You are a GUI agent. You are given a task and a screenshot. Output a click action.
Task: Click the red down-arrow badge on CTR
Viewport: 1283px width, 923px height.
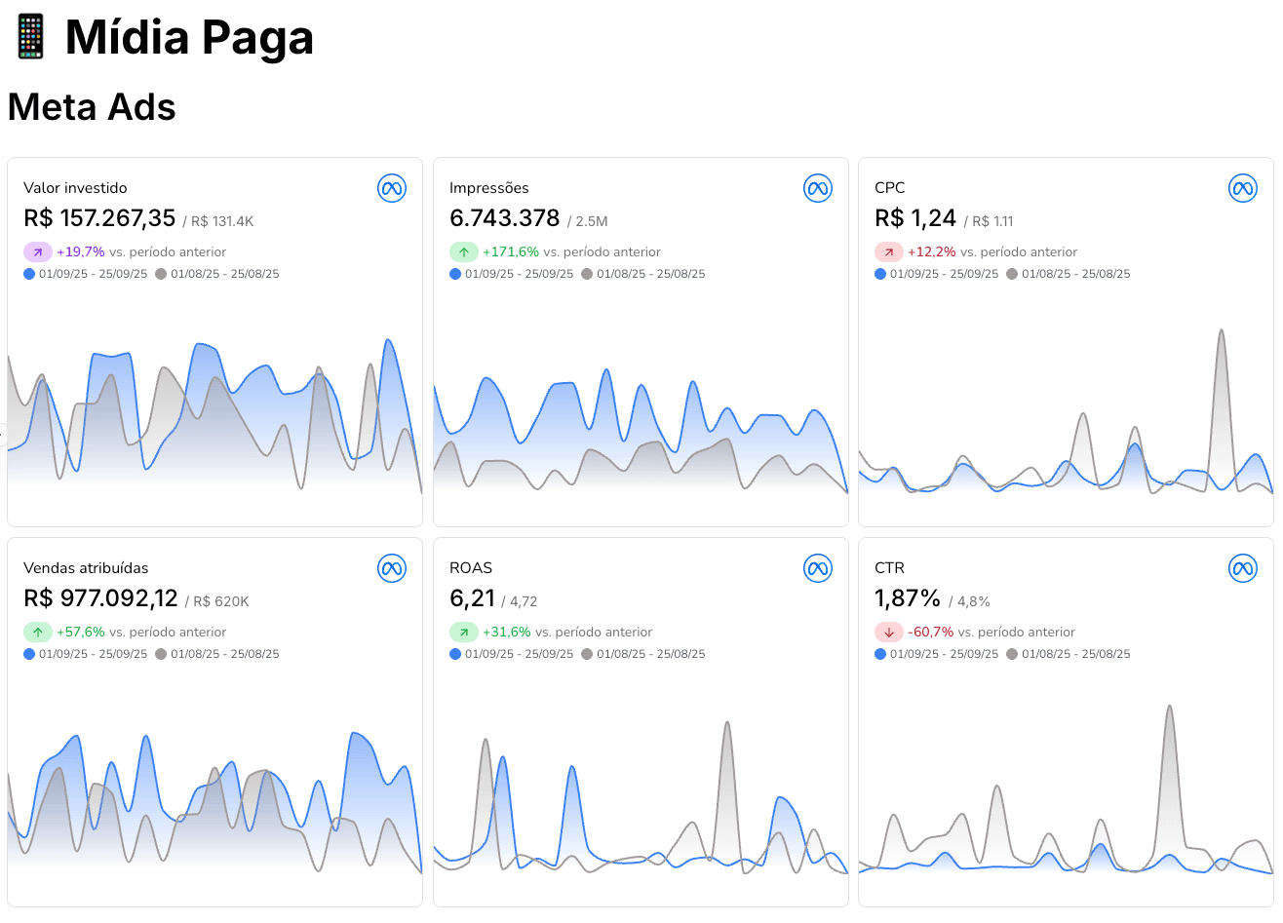(889, 632)
